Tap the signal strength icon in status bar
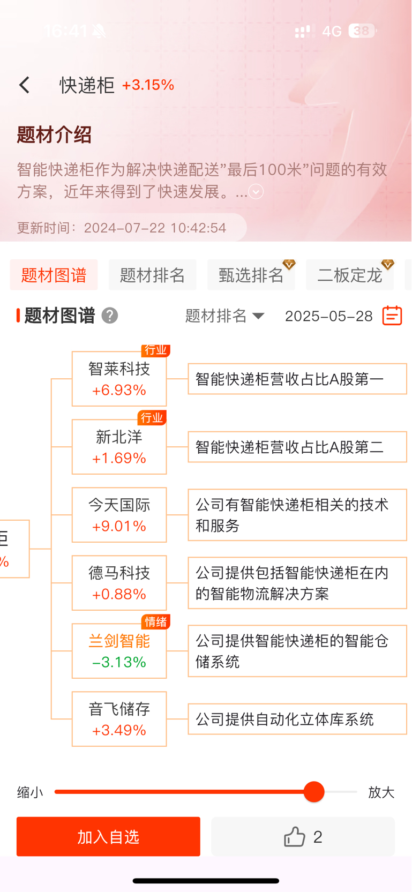The height and width of the screenshot is (892, 412). point(305,32)
